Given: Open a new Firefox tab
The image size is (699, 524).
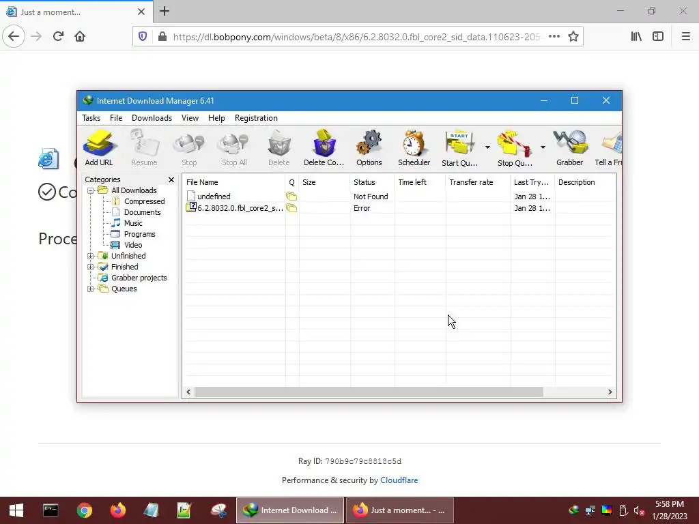Looking at the screenshot, I should [165, 11].
